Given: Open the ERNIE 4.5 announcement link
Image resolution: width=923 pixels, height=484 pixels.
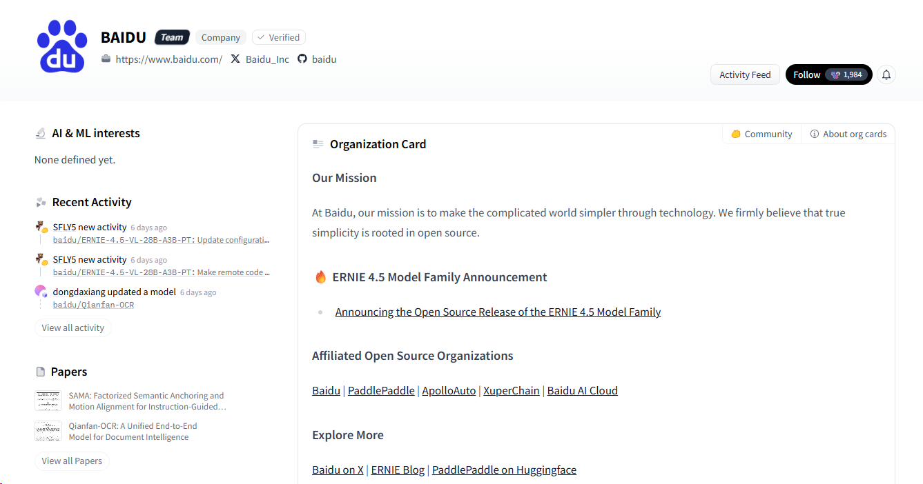Looking at the screenshot, I should 498,312.
